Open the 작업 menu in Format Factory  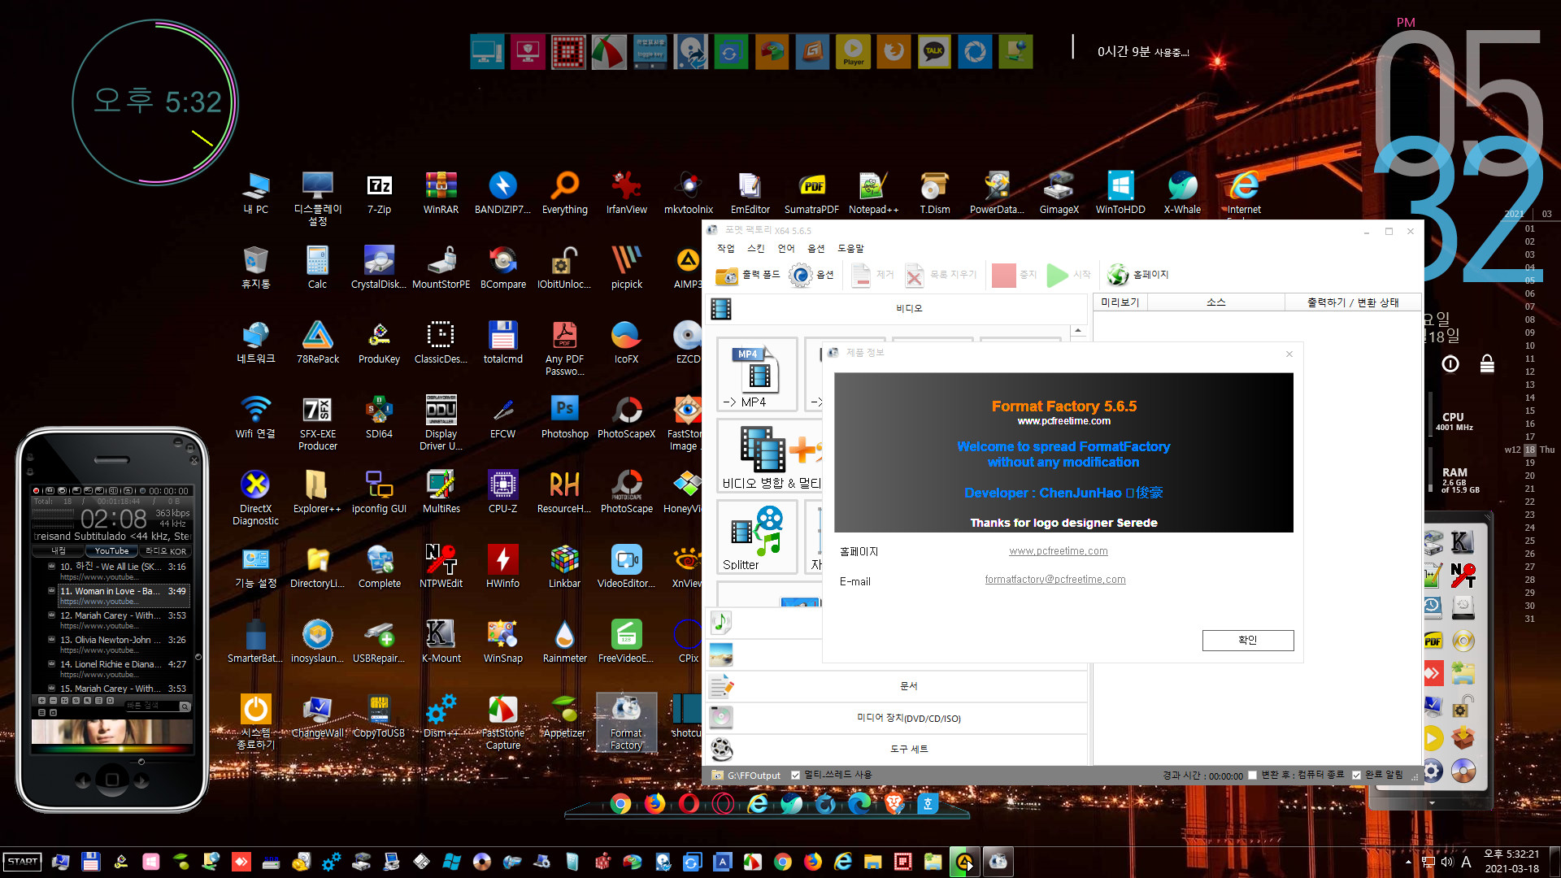click(x=725, y=249)
